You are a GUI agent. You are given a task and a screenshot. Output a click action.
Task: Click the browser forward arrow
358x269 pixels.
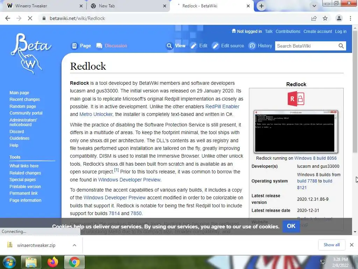tap(19, 18)
